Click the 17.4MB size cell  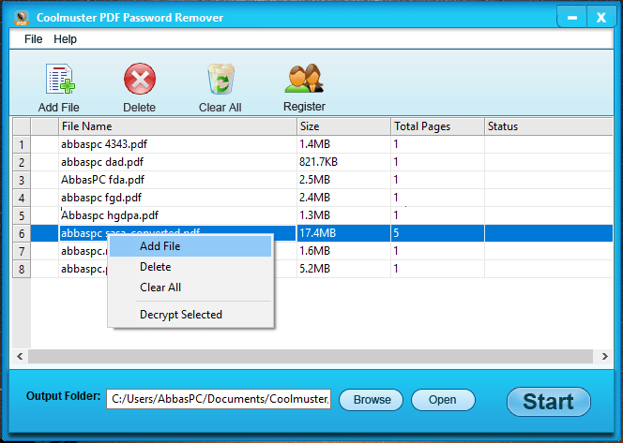point(343,233)
